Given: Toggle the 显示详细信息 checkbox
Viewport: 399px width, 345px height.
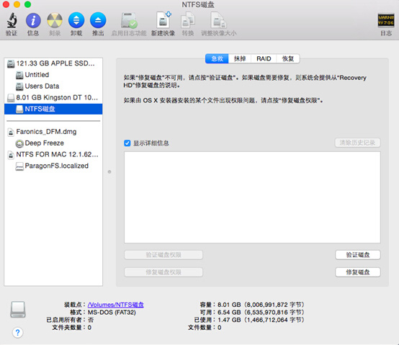Looking at the screenshot, I should coord(127,143).
